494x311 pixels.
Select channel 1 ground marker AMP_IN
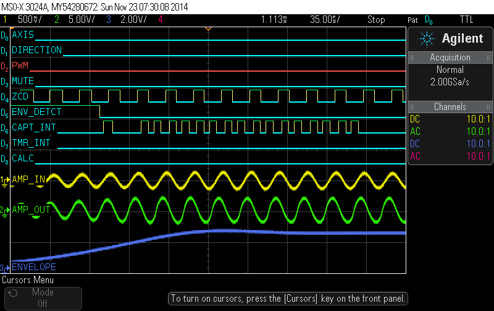[6, 180]
